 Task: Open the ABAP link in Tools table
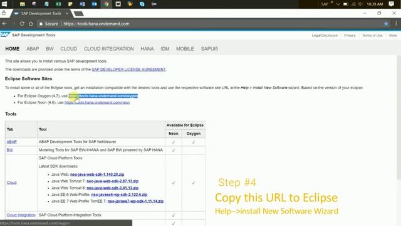pos(11,142)
